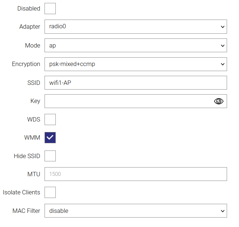The width and height of the screenshot is (239, 227).
Task: Click the "SSID" field label
Action: 33,83
